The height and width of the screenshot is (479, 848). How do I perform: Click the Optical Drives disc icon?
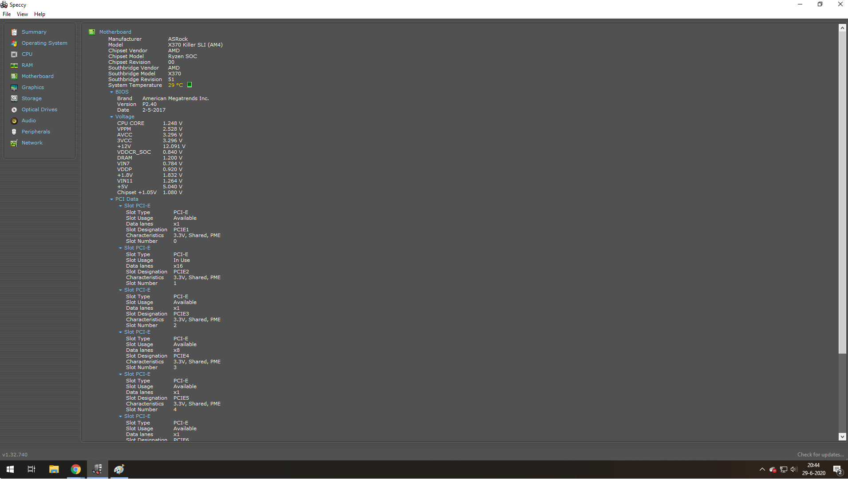tap(14, 109)
